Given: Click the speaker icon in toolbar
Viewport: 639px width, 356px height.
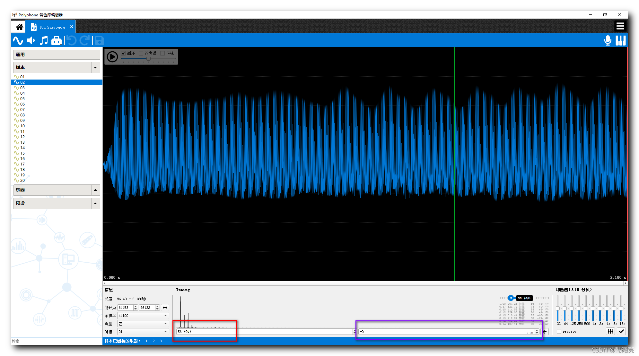Looking at the screenshot, I should click(x=31, y=41).
